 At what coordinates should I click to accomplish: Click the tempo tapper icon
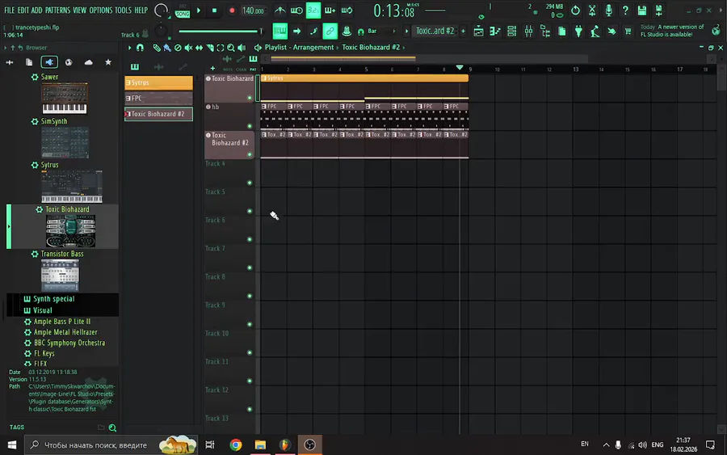(x=595, y=32)
